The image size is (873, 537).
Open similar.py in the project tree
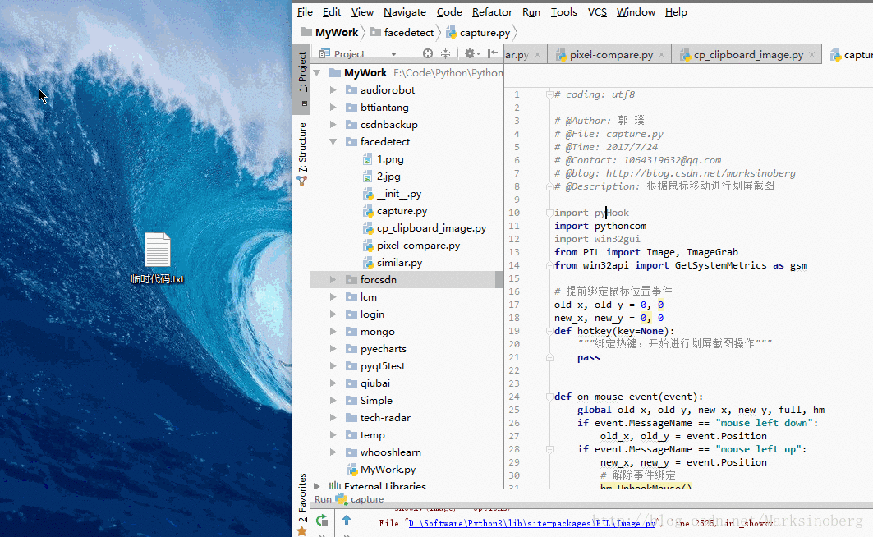tap(399, 263)
